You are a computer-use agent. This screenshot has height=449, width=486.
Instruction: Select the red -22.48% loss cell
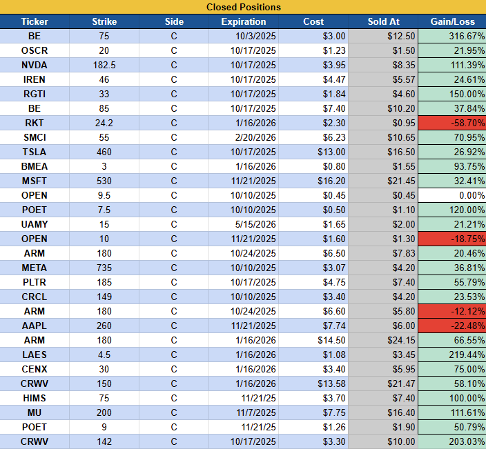pyautogui.click(x=452, y=326)
